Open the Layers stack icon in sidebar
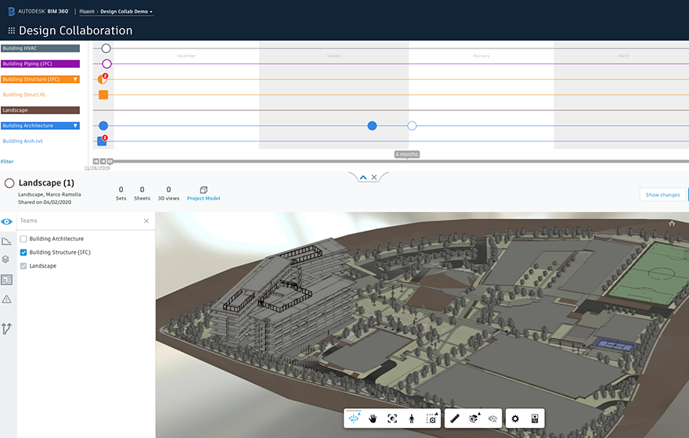689x438 pixels. [x=5, y=260]
